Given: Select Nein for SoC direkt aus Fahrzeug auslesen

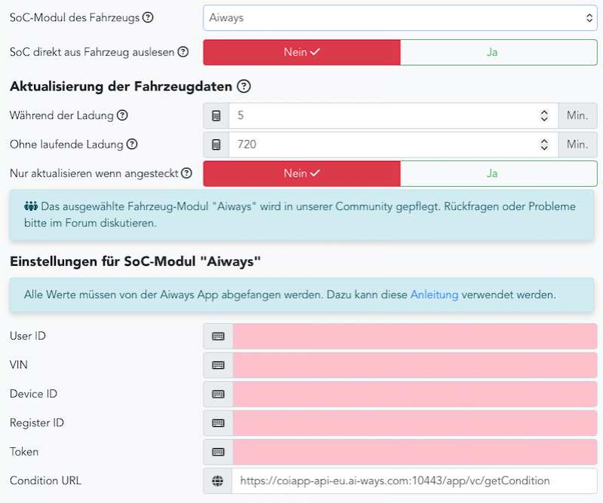Looking at the screenshot, I should tap(301, 53).
